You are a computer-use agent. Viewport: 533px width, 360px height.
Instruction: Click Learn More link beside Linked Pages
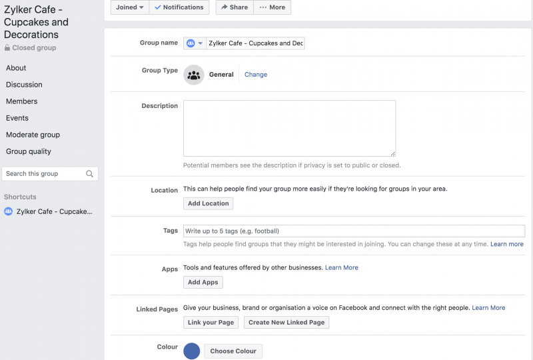coord(488,308)
